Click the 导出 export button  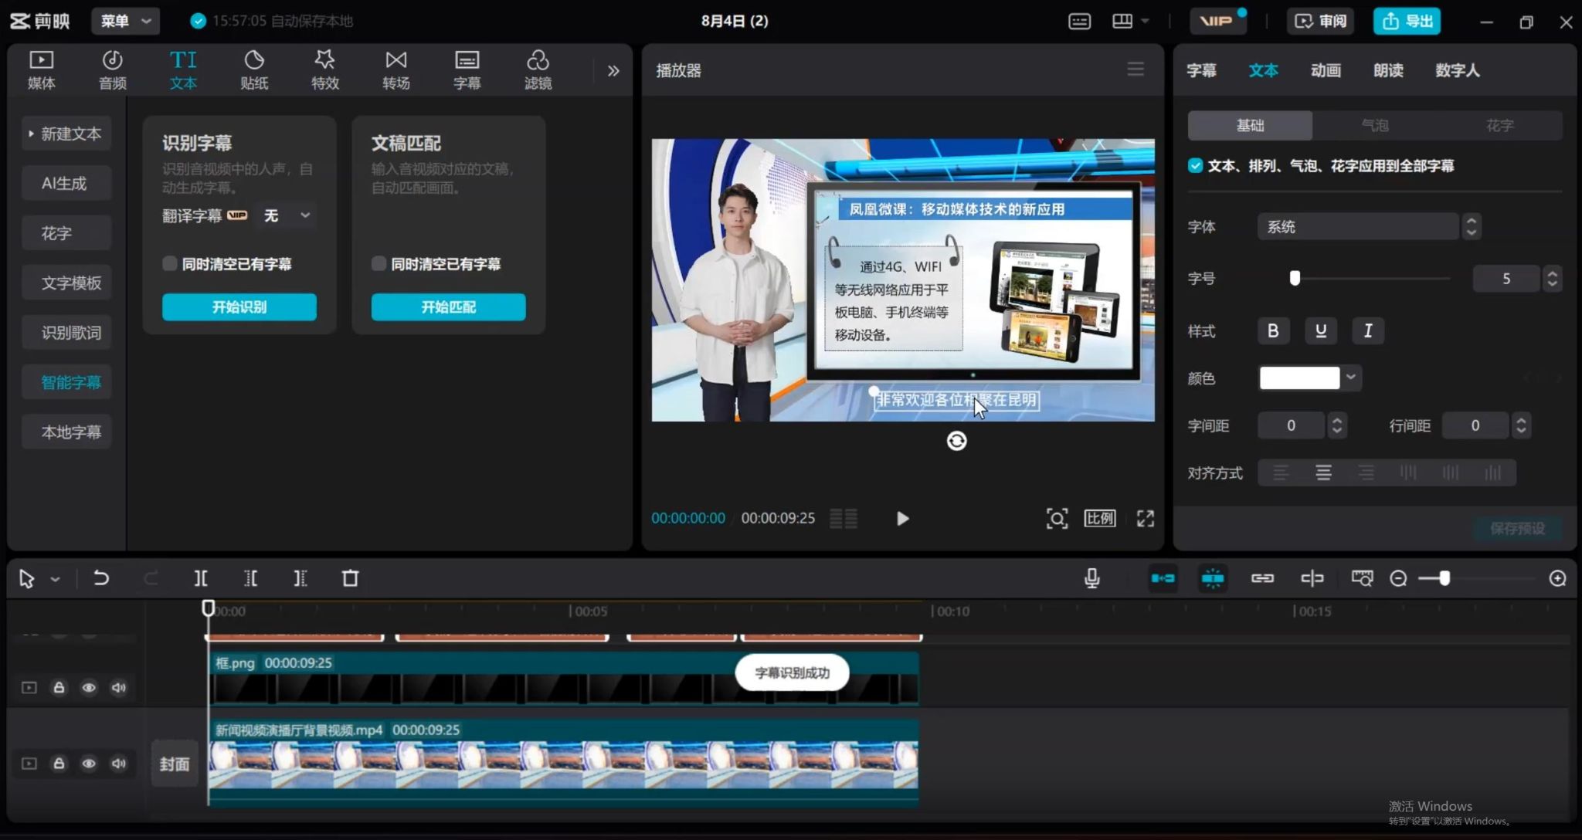[1407, 21]
